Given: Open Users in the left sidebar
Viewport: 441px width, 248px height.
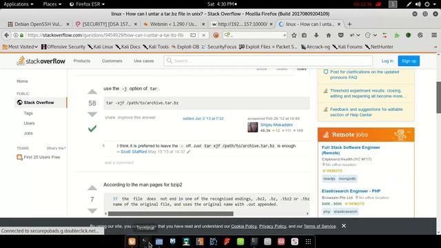Looking at the screenshot, I should [29, 123].
